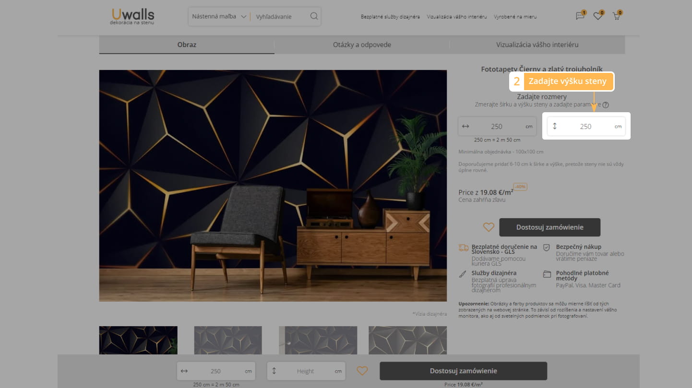Viewport: 692px width, 388px height.
Task: Select the first black and gold thumbnail
Action: 138,340
